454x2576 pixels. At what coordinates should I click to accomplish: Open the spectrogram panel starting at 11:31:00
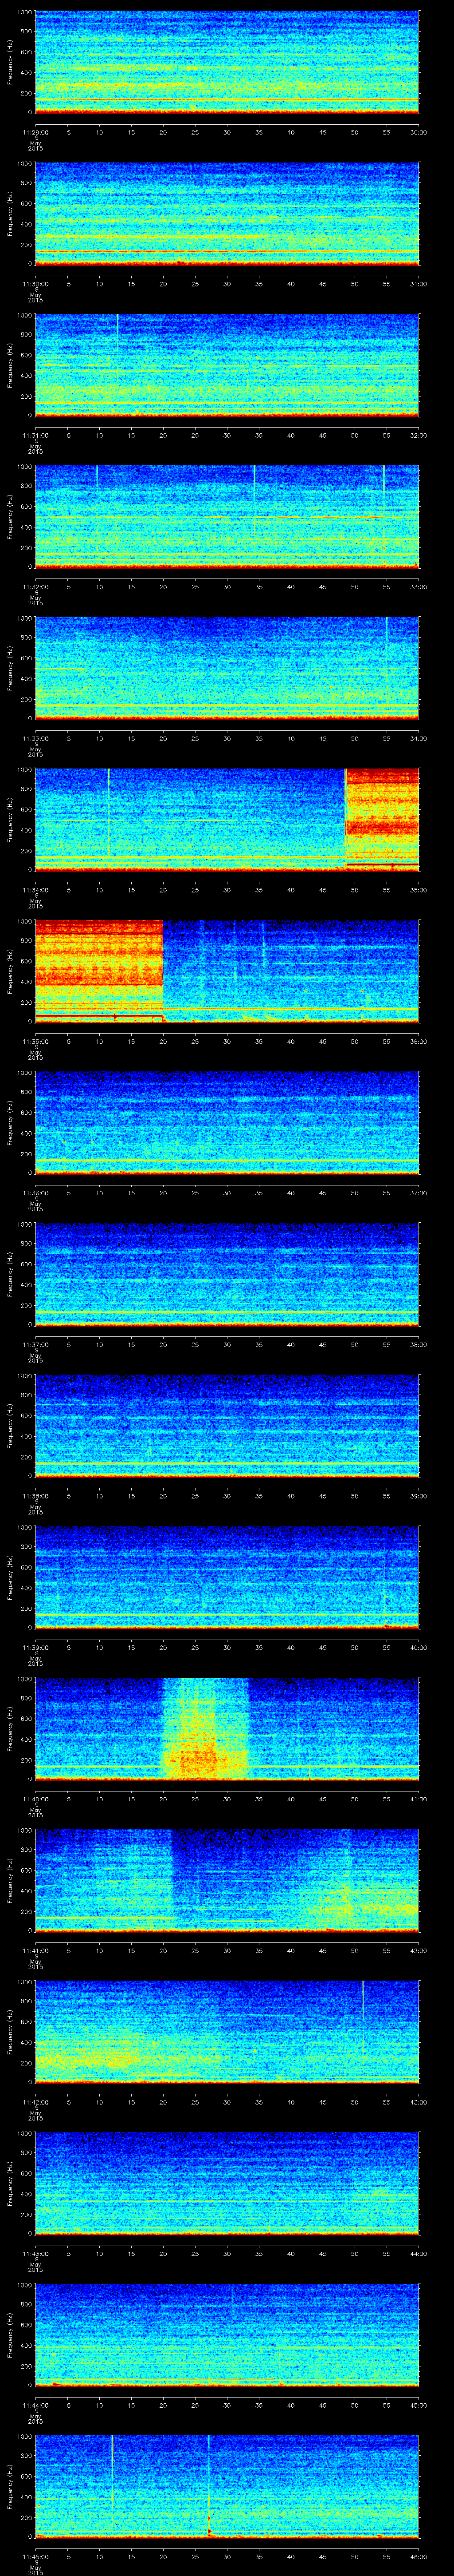[227, 365]
